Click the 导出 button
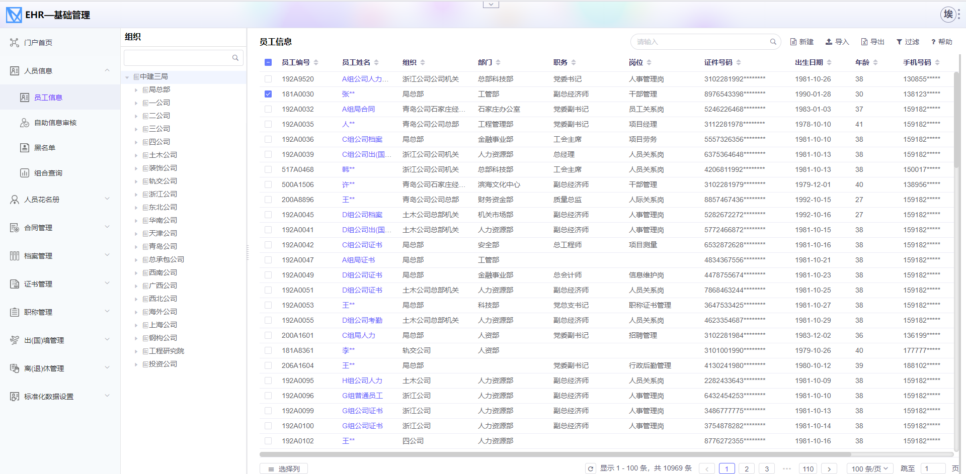This screenshot has width=966, height=474. [x=873, y=42]
